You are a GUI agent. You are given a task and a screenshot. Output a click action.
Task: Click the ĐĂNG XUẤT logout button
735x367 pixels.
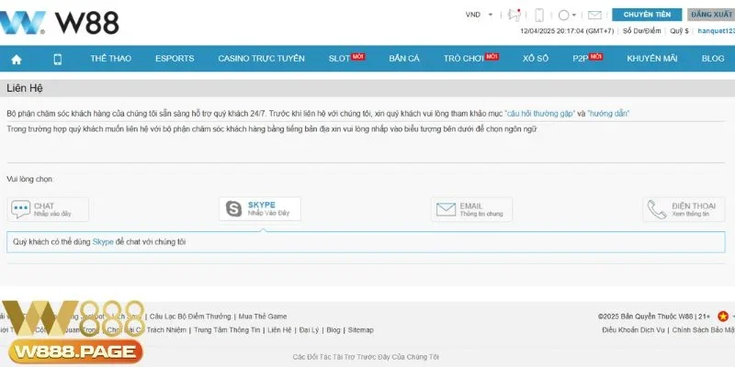pyautogui.click(x=711, y=15)
